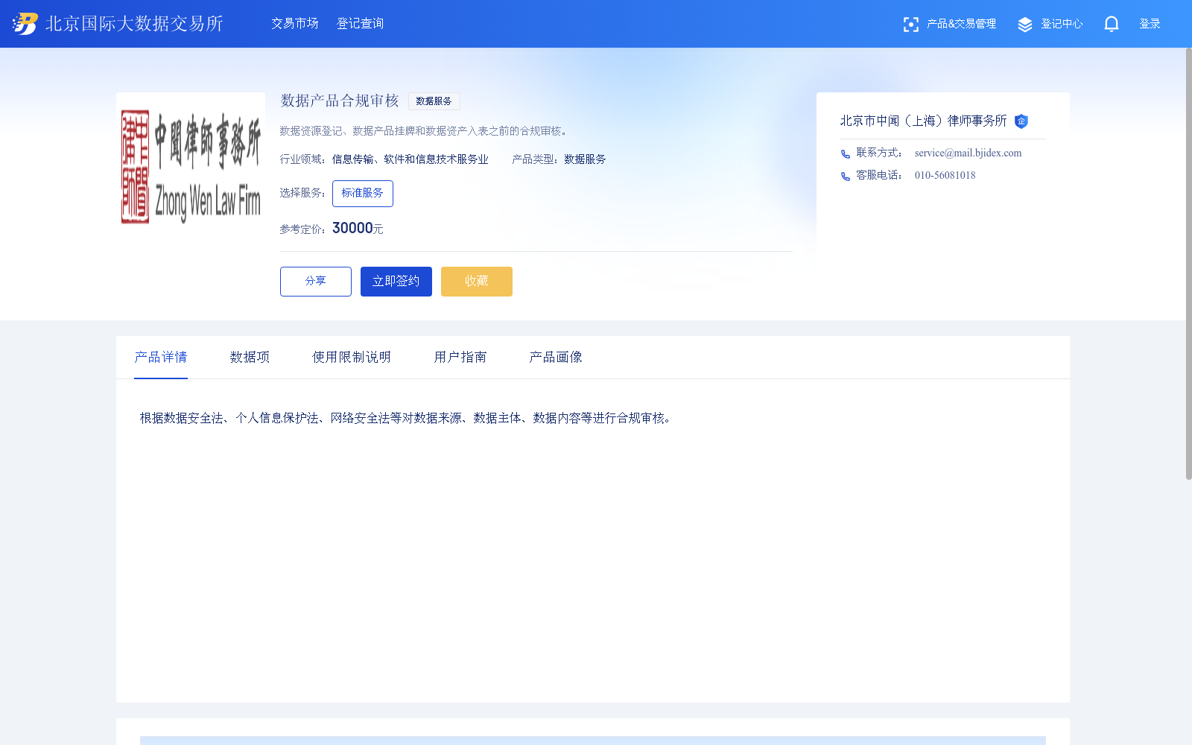Click the 数据服务 tag next to title
Screen dimensions: 1192x745
tap(434, 101)
